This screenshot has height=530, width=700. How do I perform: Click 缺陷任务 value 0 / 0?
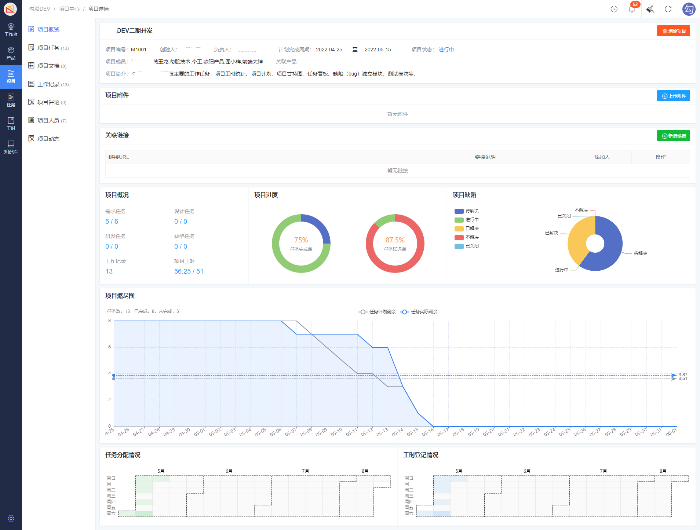click(x=181, y=246)
